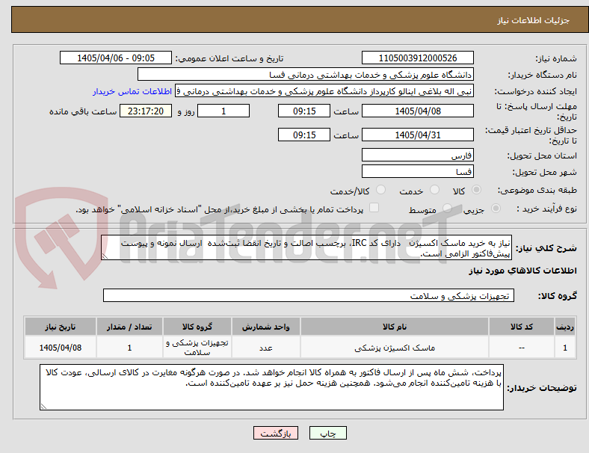Click the عدد unit cell
Viewport: 589px width, 453px height.
[265, 348]
